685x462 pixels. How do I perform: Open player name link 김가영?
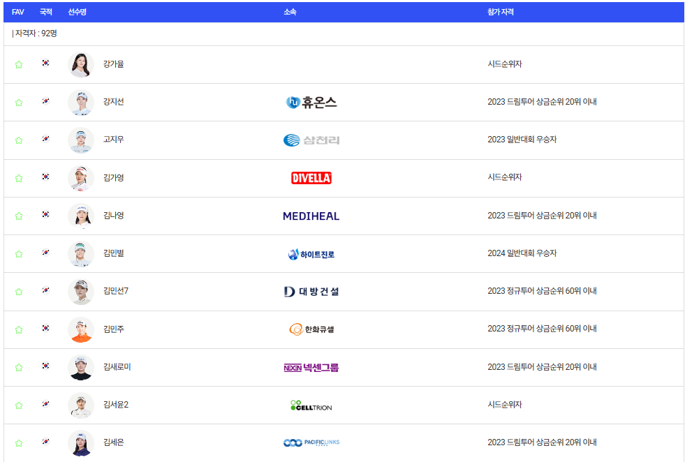(x=114, y=177)
